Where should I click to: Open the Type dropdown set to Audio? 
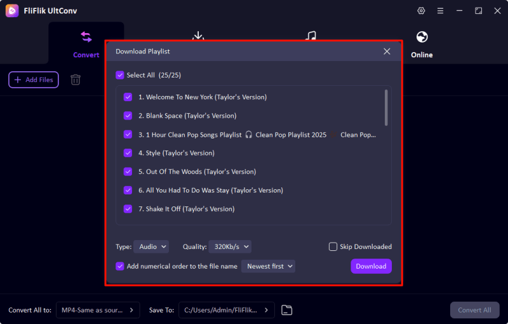tap(151, 246)
